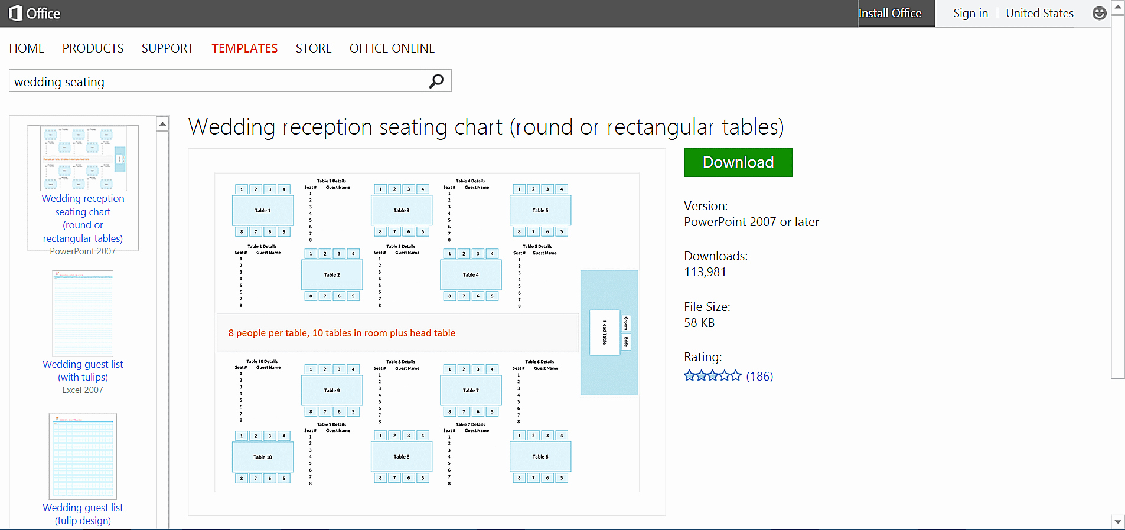The width and height of the screenshot is (1125, 530).
Task: Click PowerPoint 2007 label under first template
Action: point(83,251)
